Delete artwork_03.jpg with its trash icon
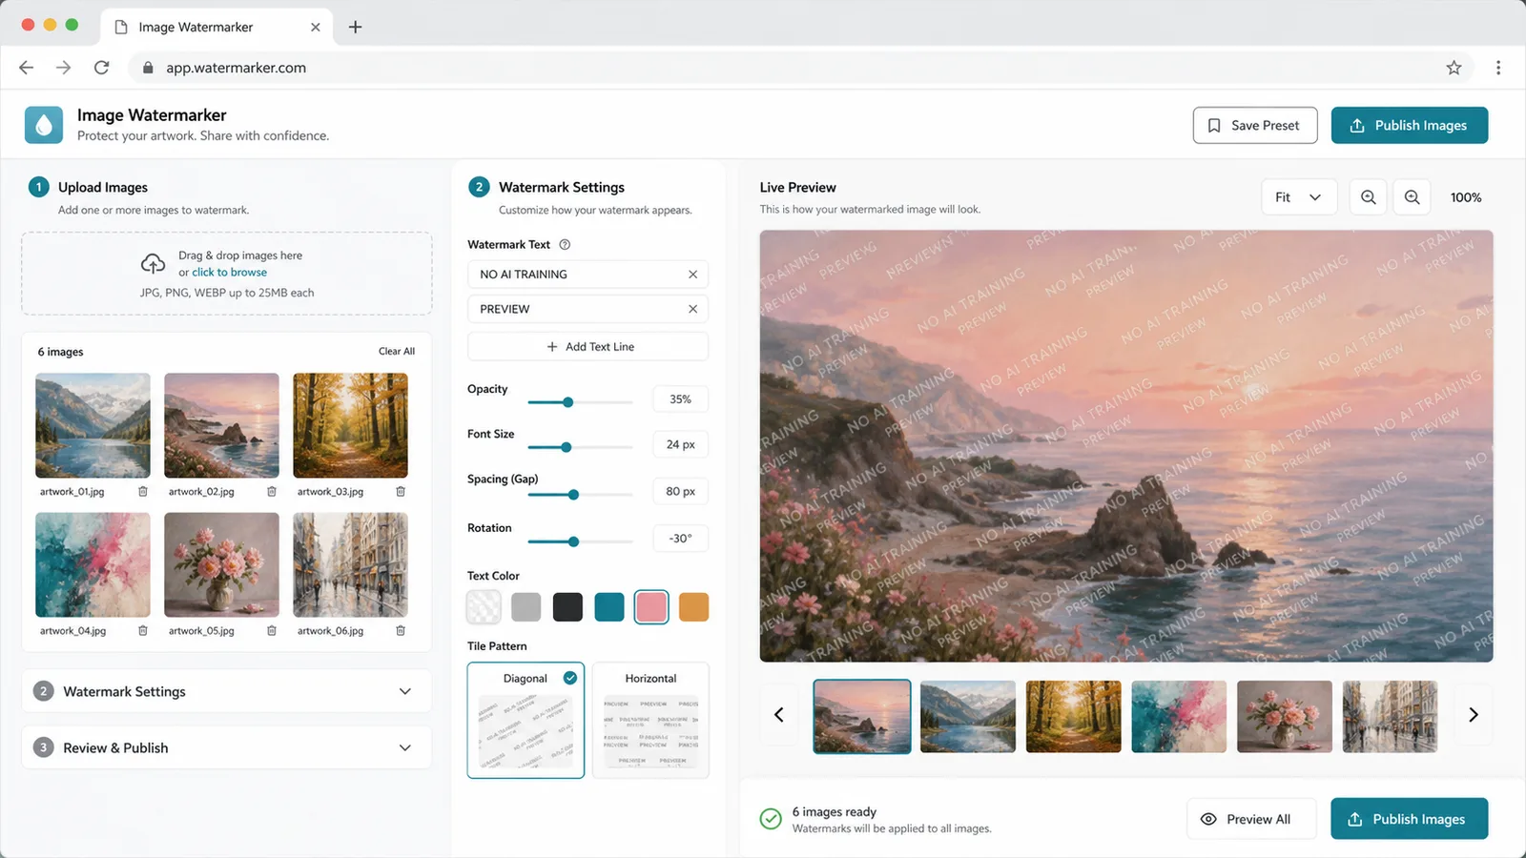This screenshot has width=1526, height=858. (401, 492)
